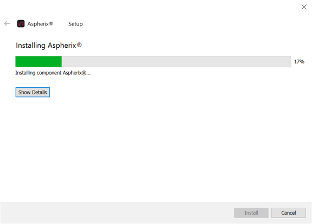
Task: Go back using the left arrow icon
Action: click(7, 23)
